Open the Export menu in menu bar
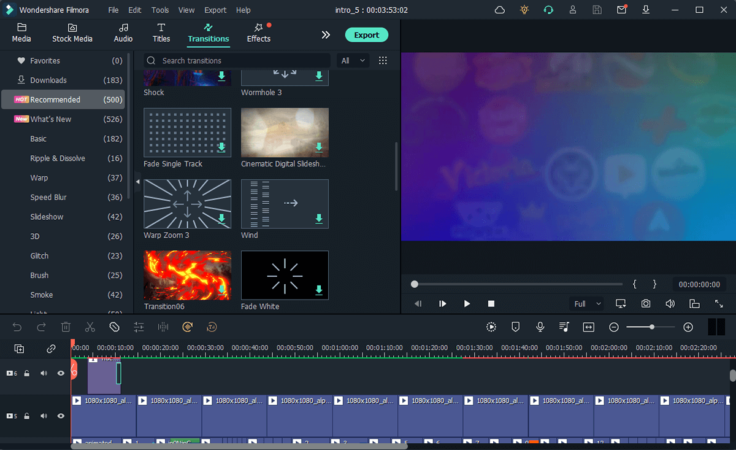The height and width of the screenshot is (450, 736). [x=215, y=10]
